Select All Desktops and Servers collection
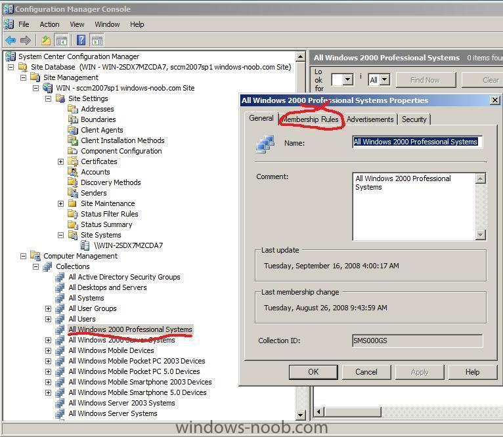Screen dimensions: 503x437 click(x=108, y=287)
